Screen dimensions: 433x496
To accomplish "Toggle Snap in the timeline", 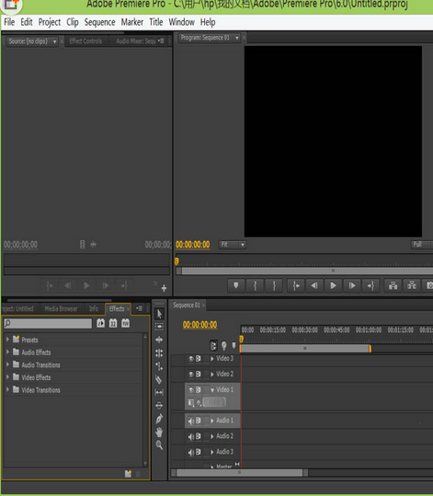I will tap(213, 345).
